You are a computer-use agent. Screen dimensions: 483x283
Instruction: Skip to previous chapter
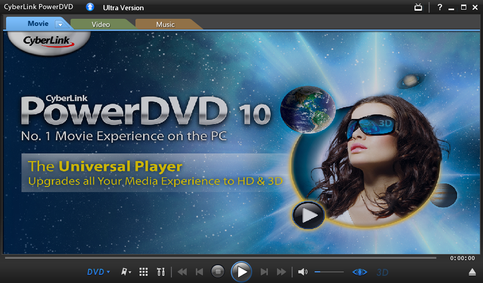[x=199, y=272]
